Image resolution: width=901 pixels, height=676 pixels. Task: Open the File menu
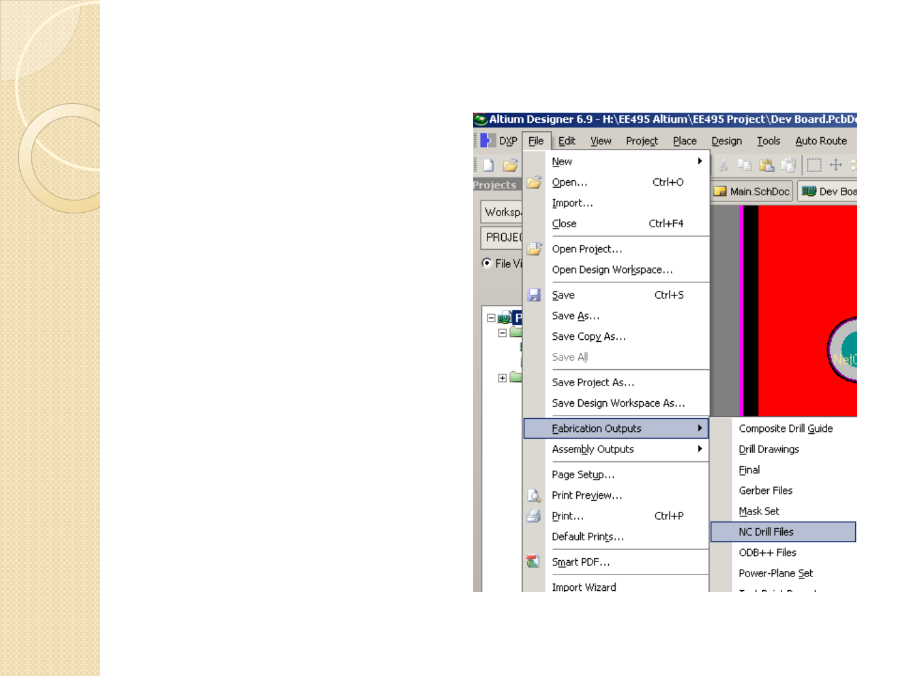tap(536, 141)
